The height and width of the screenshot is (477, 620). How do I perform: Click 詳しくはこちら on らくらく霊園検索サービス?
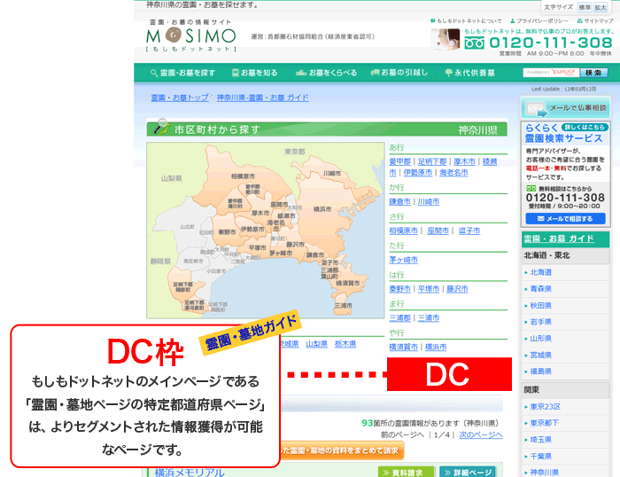coord(585,127)
